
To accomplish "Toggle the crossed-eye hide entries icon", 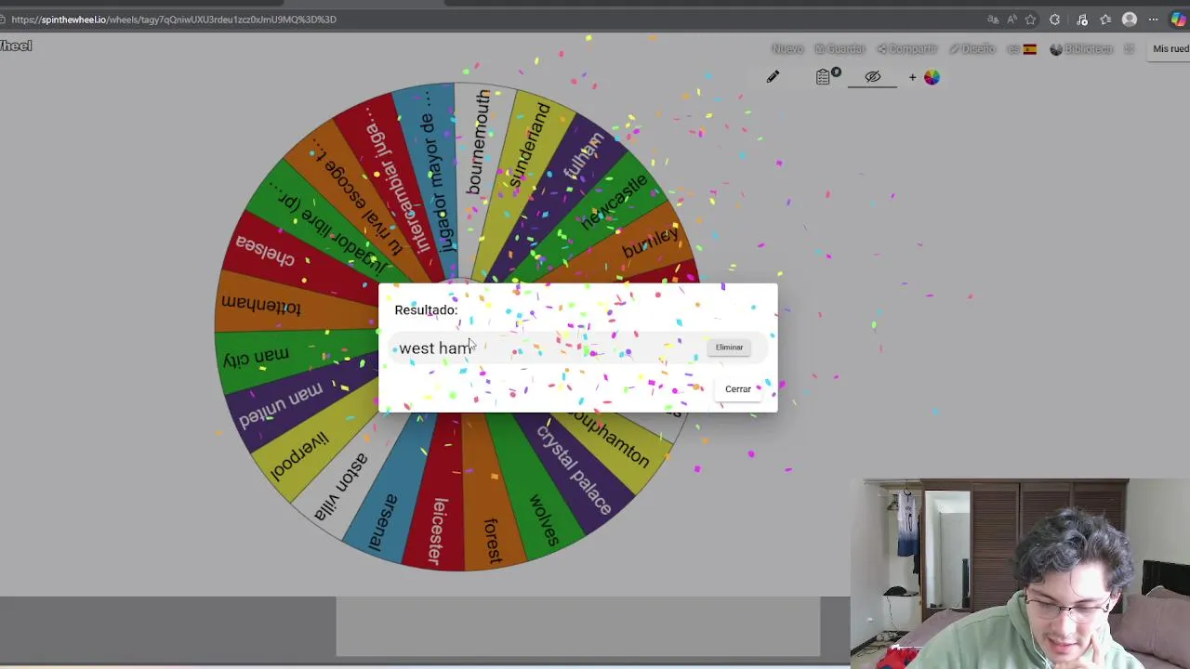I will point(872,77).
